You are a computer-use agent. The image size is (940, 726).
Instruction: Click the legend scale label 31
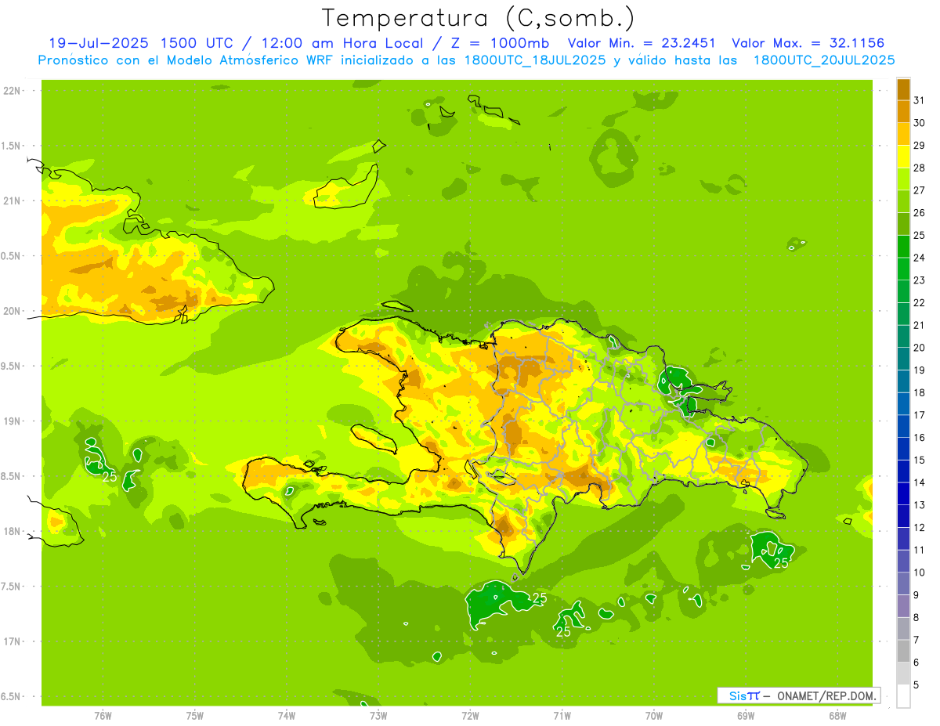click(x=920, y=100)
